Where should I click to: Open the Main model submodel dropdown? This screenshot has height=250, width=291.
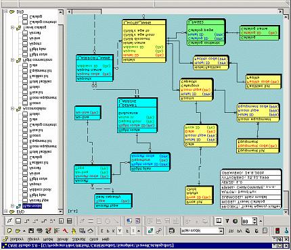pyautogui.click(x=221, y=231)
